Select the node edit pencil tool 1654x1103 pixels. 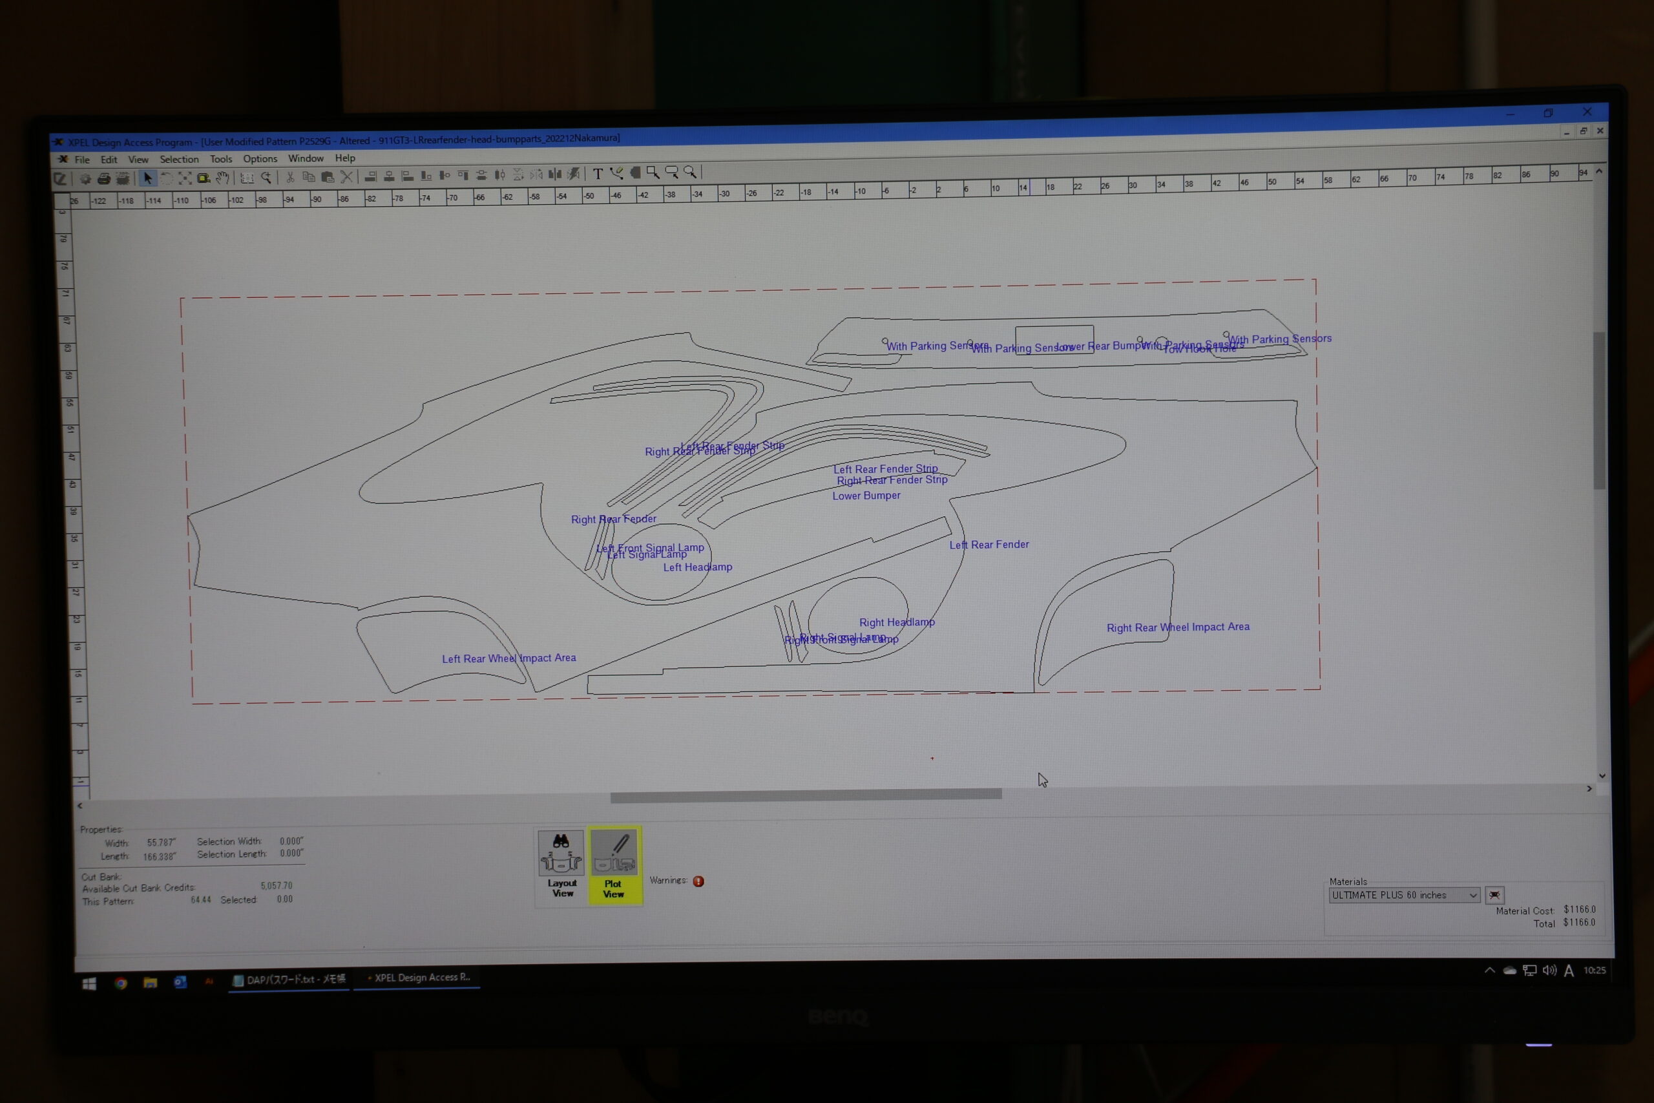pyautogui.click(x=617, y=173)
